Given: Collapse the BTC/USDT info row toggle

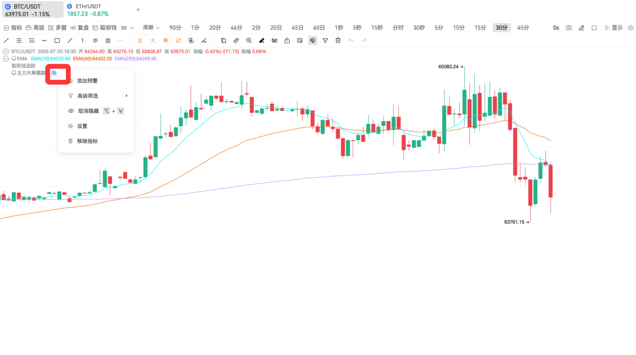Looking at the screenshot, I should (6, 51).
